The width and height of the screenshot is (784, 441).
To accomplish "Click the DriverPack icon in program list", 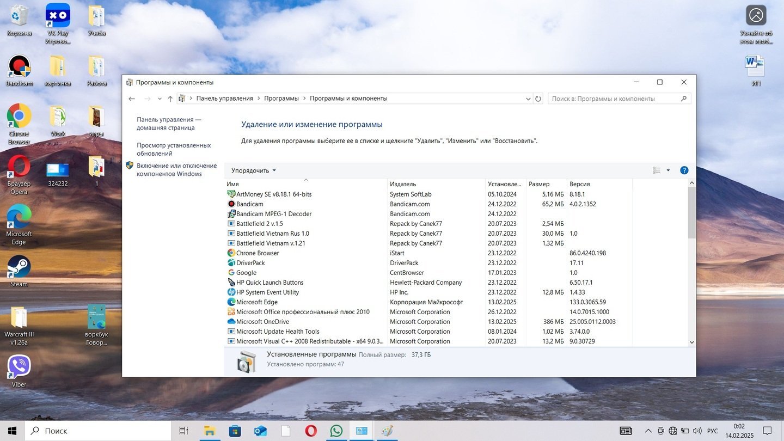I will [231, 263].
